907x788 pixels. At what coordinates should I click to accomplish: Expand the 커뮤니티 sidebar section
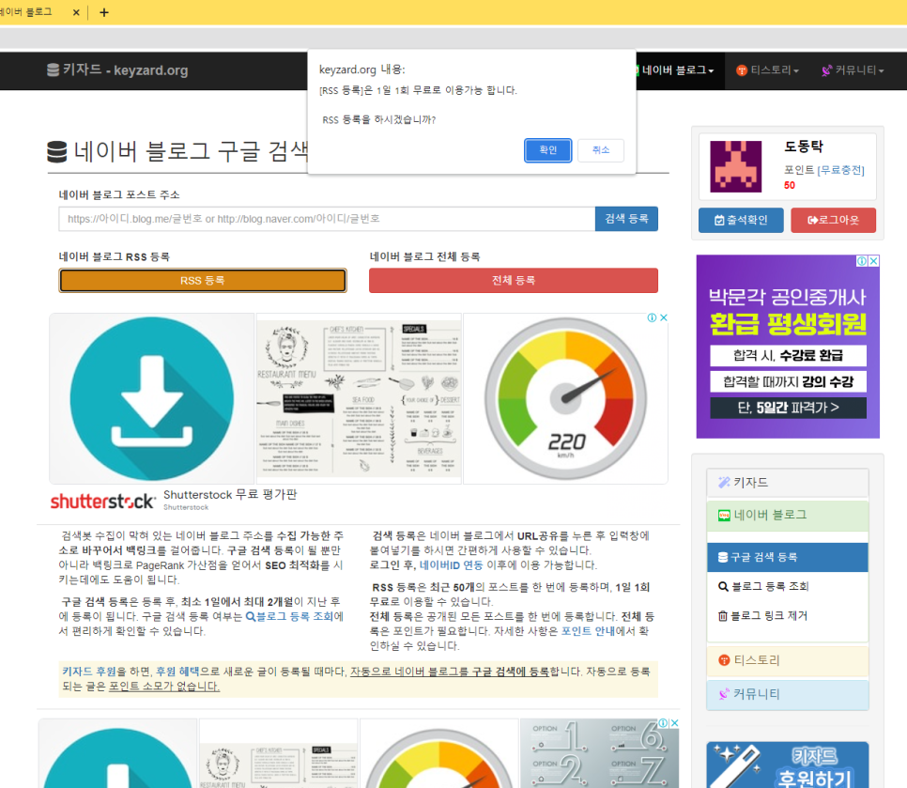point(787,694)
